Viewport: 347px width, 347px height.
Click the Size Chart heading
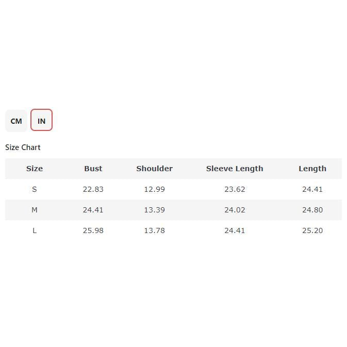tap(23, 147)
